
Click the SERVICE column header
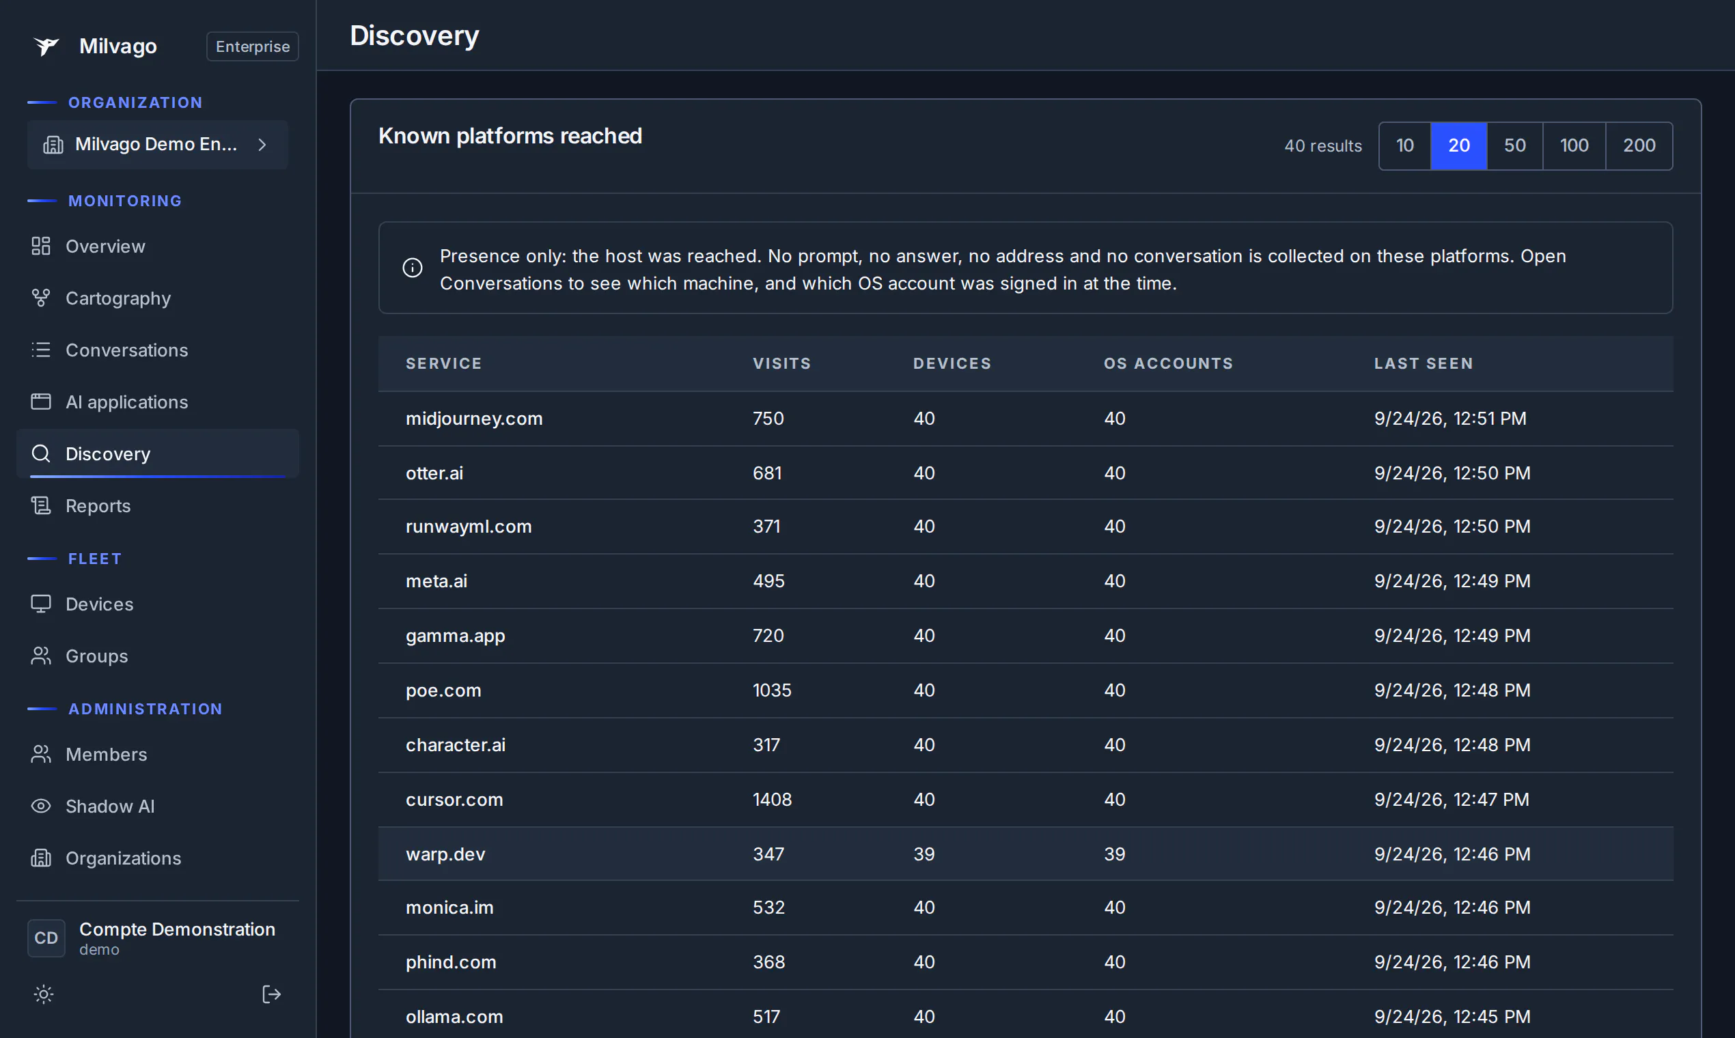click(443, 363)
